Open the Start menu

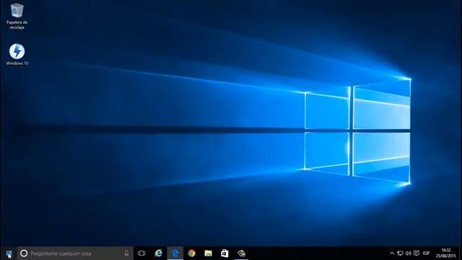[x=9, y=253]
